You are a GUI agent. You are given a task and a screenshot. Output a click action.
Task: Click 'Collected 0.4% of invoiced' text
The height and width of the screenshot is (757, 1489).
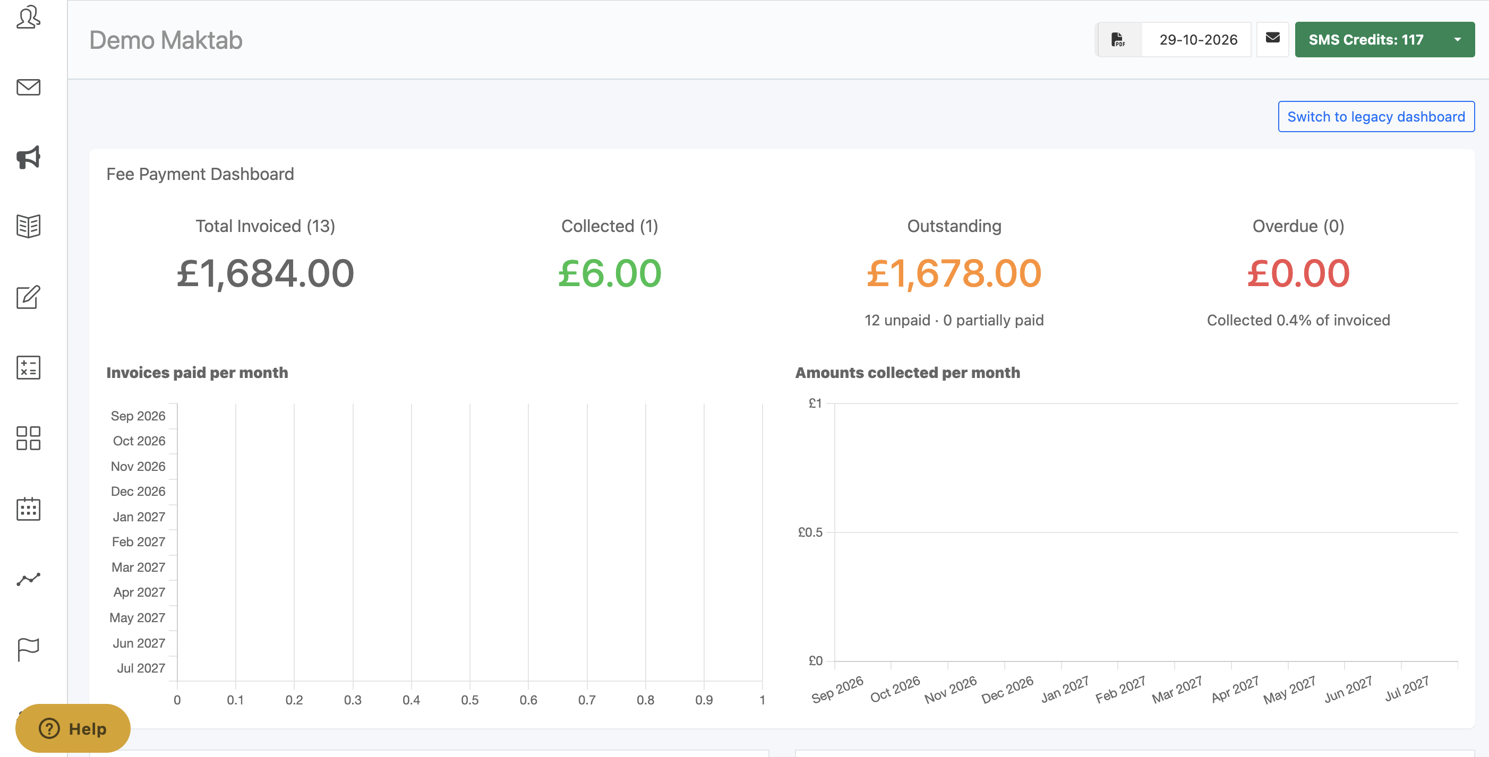click(1298, 320)
